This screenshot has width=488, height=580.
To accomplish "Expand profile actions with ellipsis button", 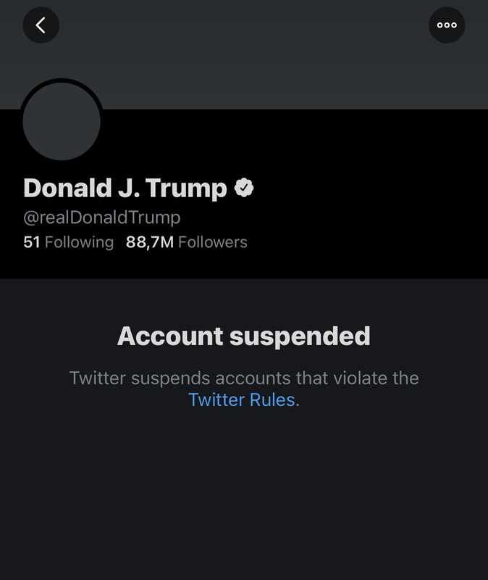I will pos(447,25).
